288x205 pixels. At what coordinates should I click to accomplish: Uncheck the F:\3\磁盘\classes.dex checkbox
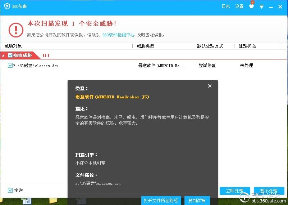[x=10, y=65]
